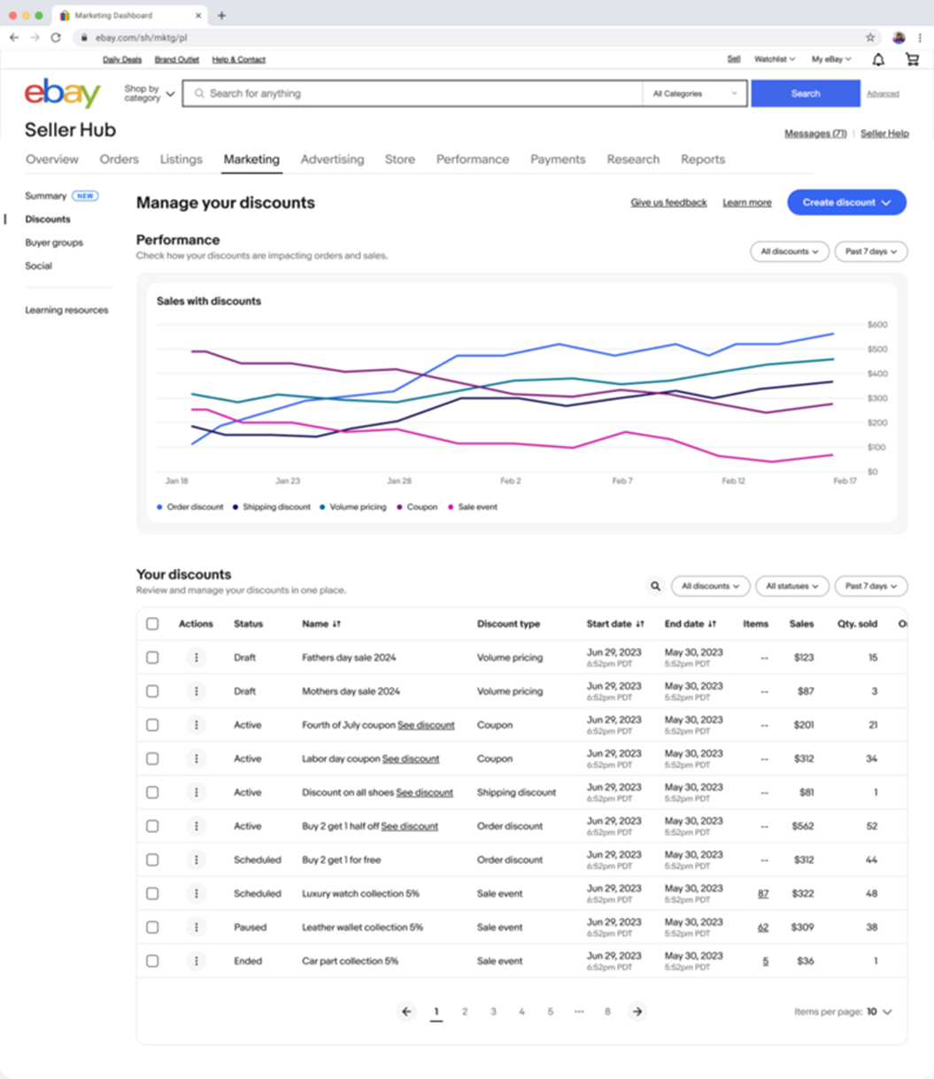The width and height of the screenshot is (934, 1079).
Task: Switch to the Advertising tab
Action: tap(332, 159)
